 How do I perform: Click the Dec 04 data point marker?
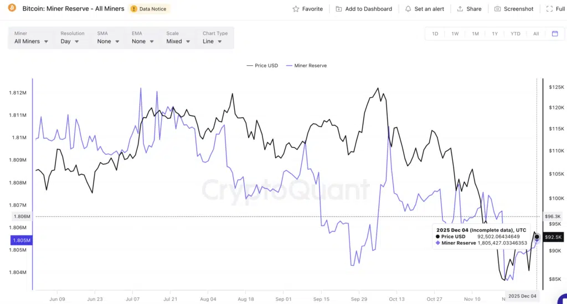click(x=537, y=237)
